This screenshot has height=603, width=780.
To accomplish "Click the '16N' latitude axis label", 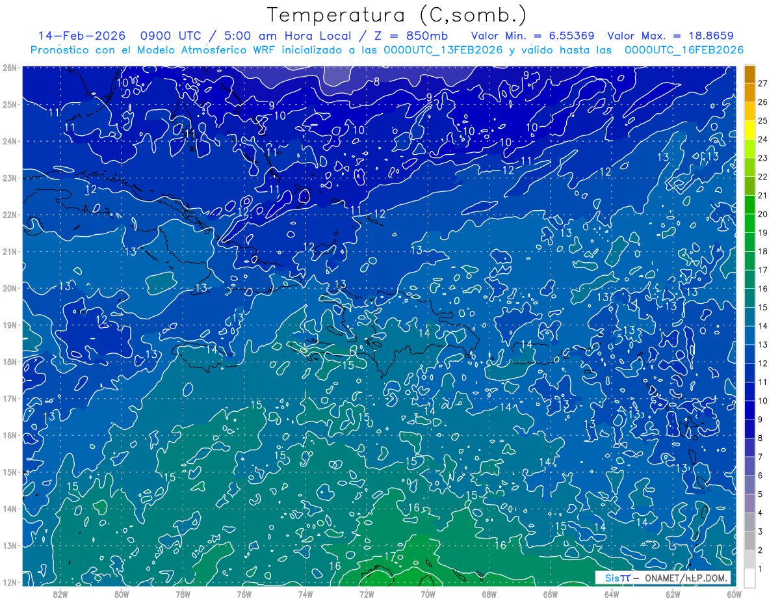I will [x=9, y=435].
